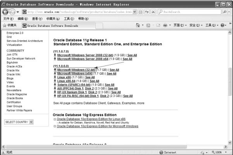Click the Print icon
This screenshot has height=155, width=233.
(x=165, y=26)
